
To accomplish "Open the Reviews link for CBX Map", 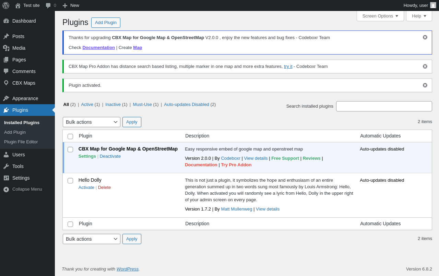I will [x=311, y=158].
